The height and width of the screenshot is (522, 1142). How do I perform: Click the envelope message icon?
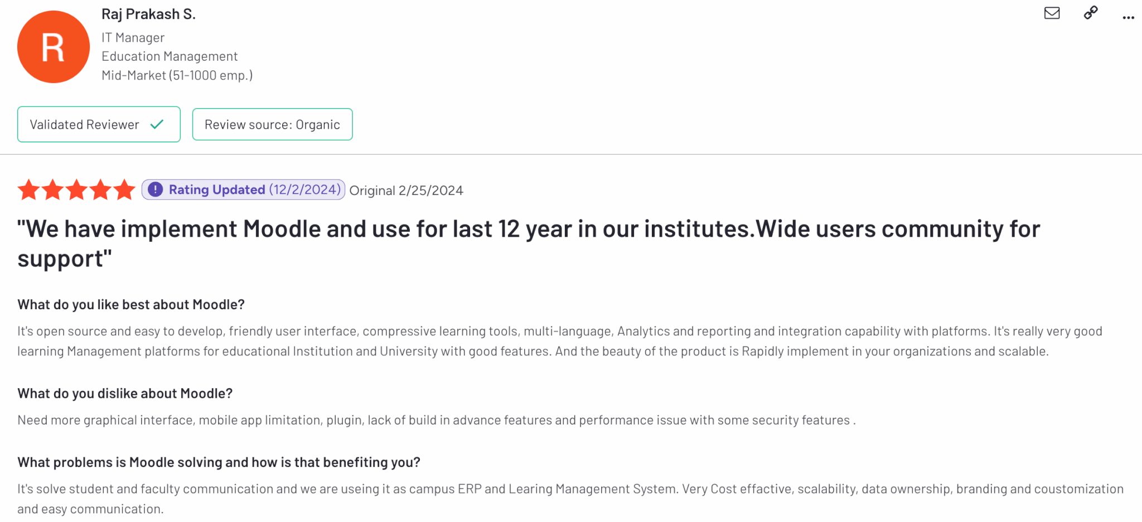click(1052, 13)
